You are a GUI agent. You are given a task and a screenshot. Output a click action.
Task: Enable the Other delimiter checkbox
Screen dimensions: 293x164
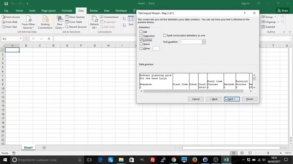[141, 48]
